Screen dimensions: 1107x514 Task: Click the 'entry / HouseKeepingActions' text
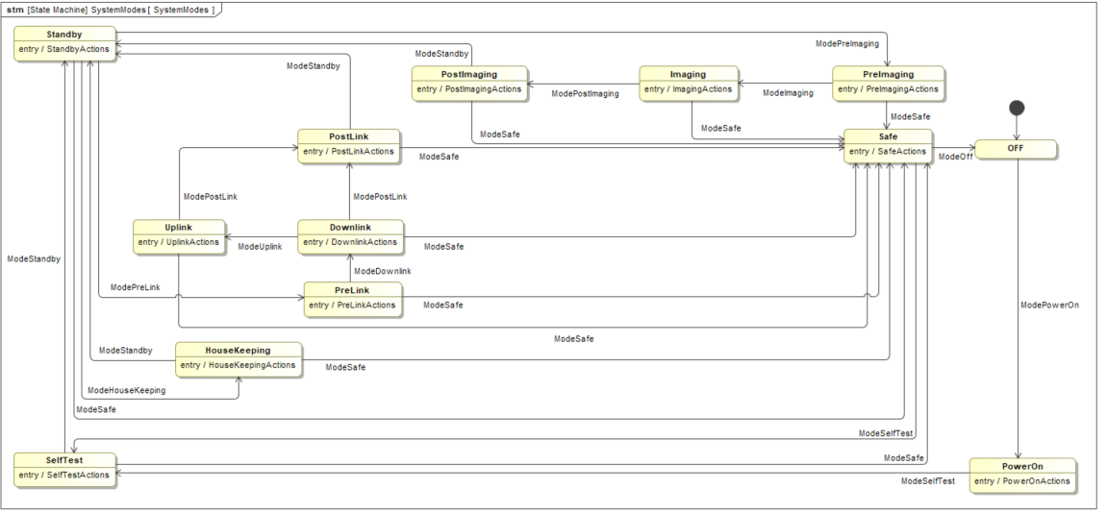tap(238, 365)
